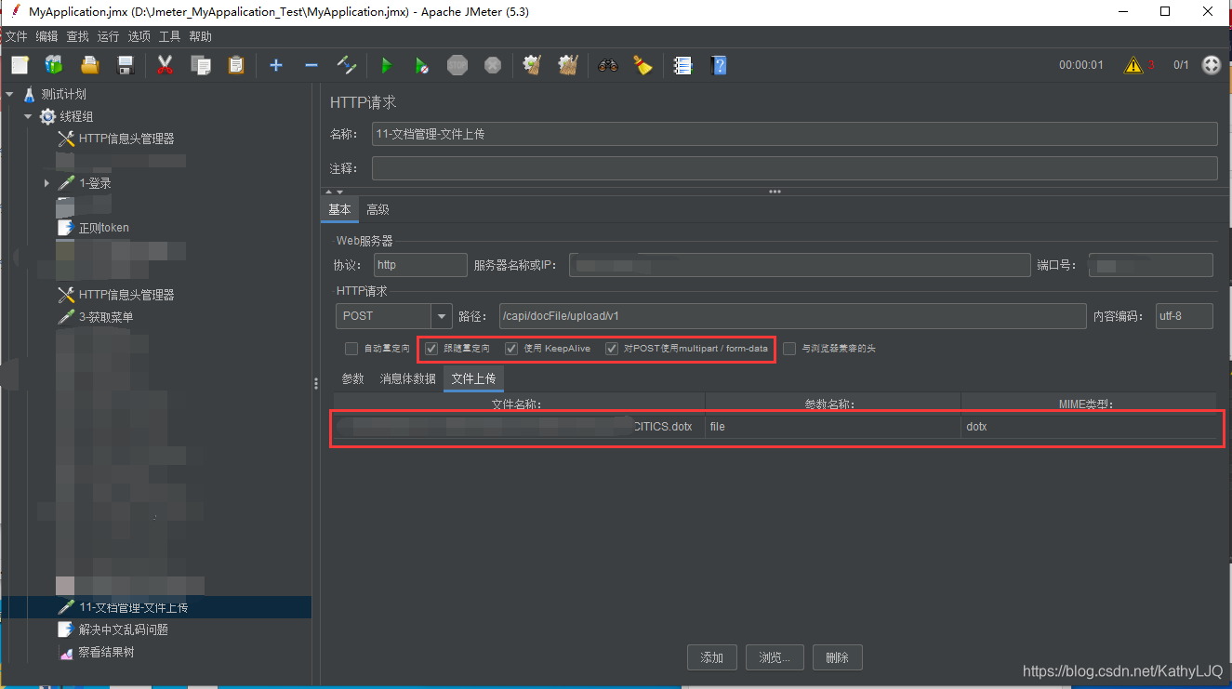Click the 添加 button
Screen dimensions: 1232x689
pos(712,657)
